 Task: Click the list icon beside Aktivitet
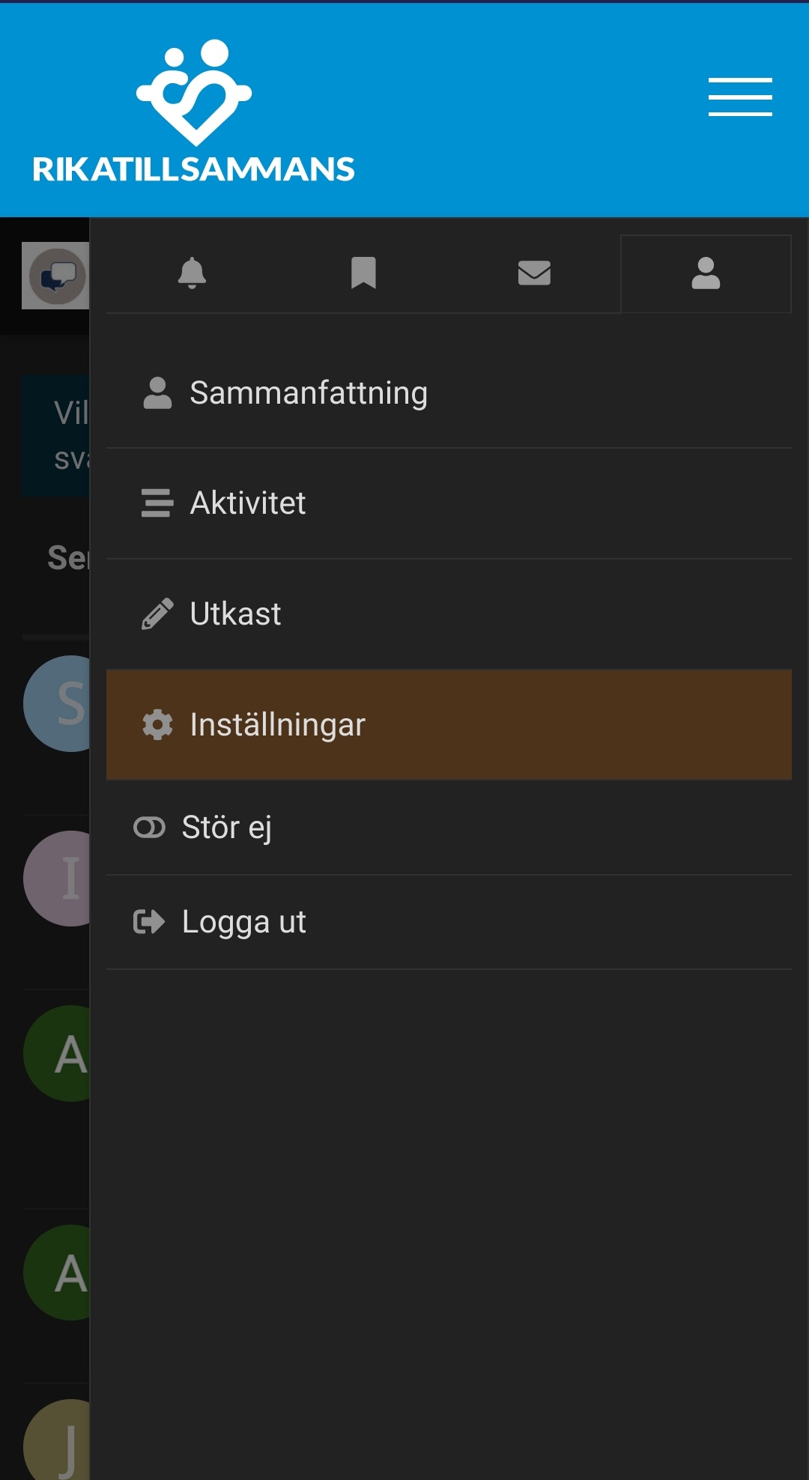point(157,503)
